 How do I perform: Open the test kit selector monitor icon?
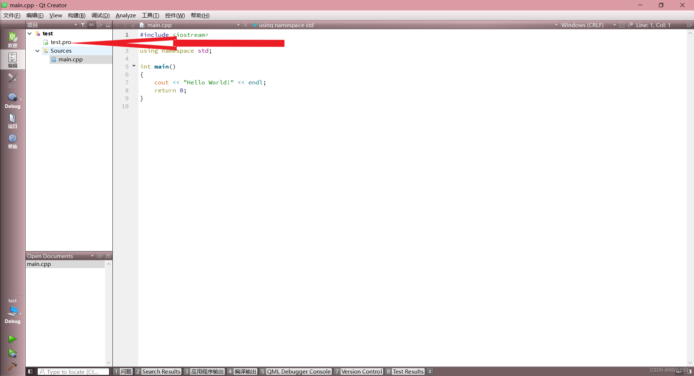point(13,311)
